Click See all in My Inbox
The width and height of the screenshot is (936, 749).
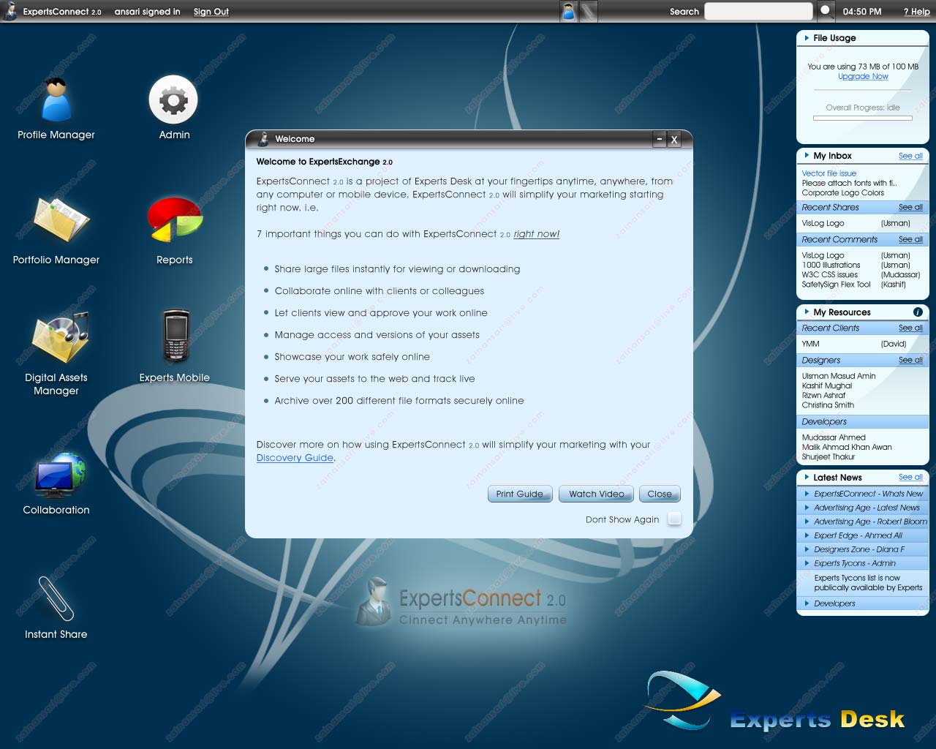click(x=910, y=156)
